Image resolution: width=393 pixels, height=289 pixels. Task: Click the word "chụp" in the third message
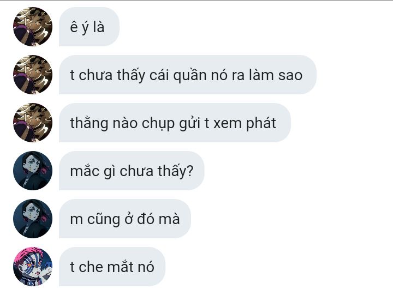click(x=158, y=124)
